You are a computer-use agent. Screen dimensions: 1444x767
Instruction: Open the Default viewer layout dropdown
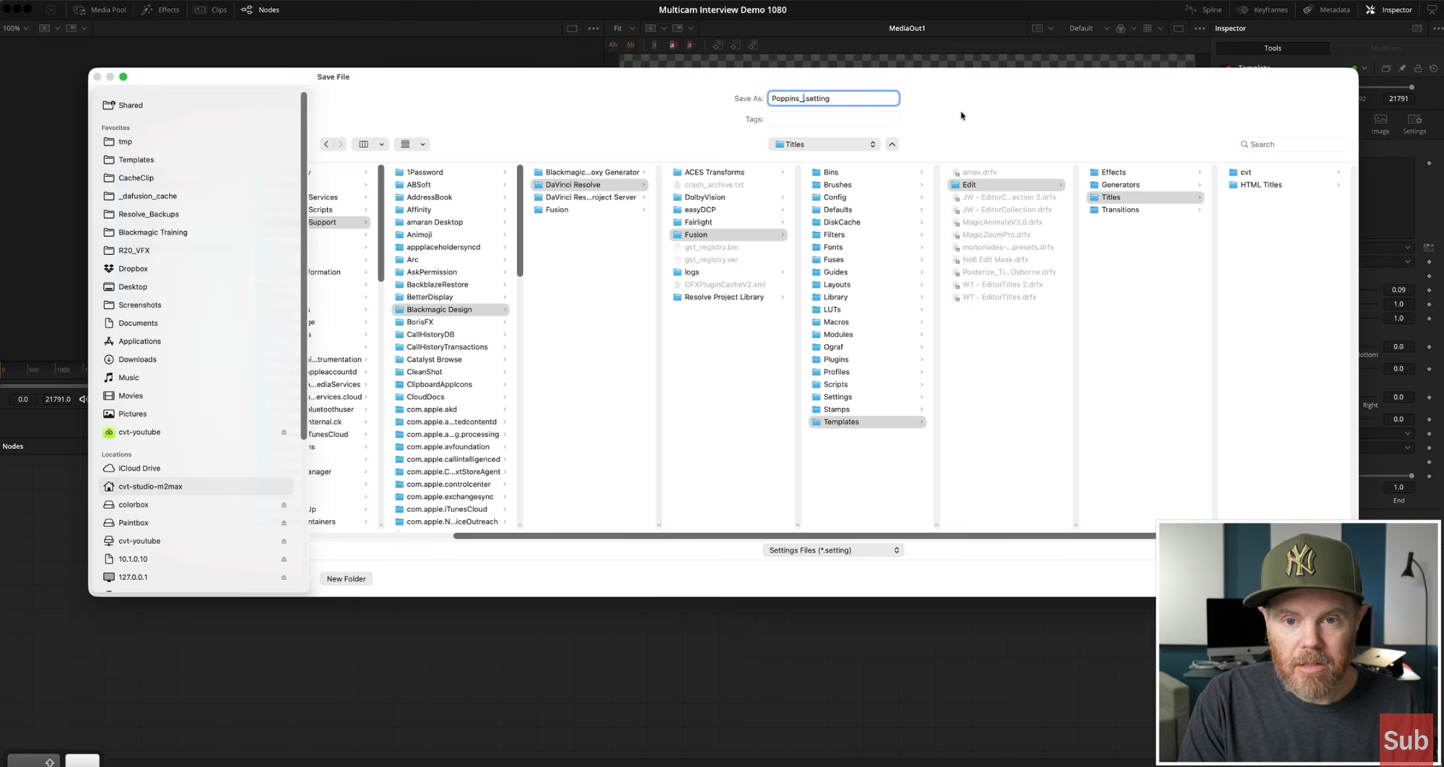point(1089,28)
